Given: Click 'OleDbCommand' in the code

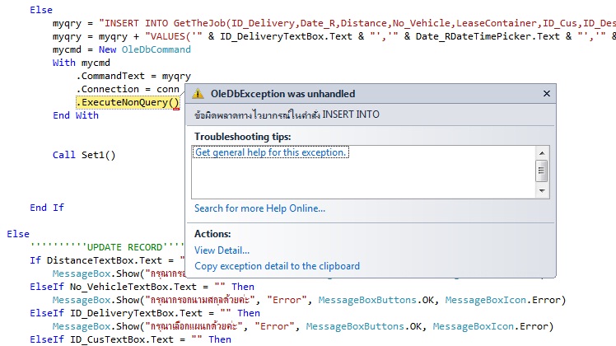Looking at the screenshot, I should click(156, 49).
